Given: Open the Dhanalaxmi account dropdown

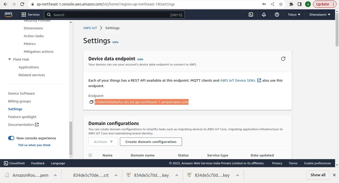Looking at the screenshot, I should coord(320,15).
